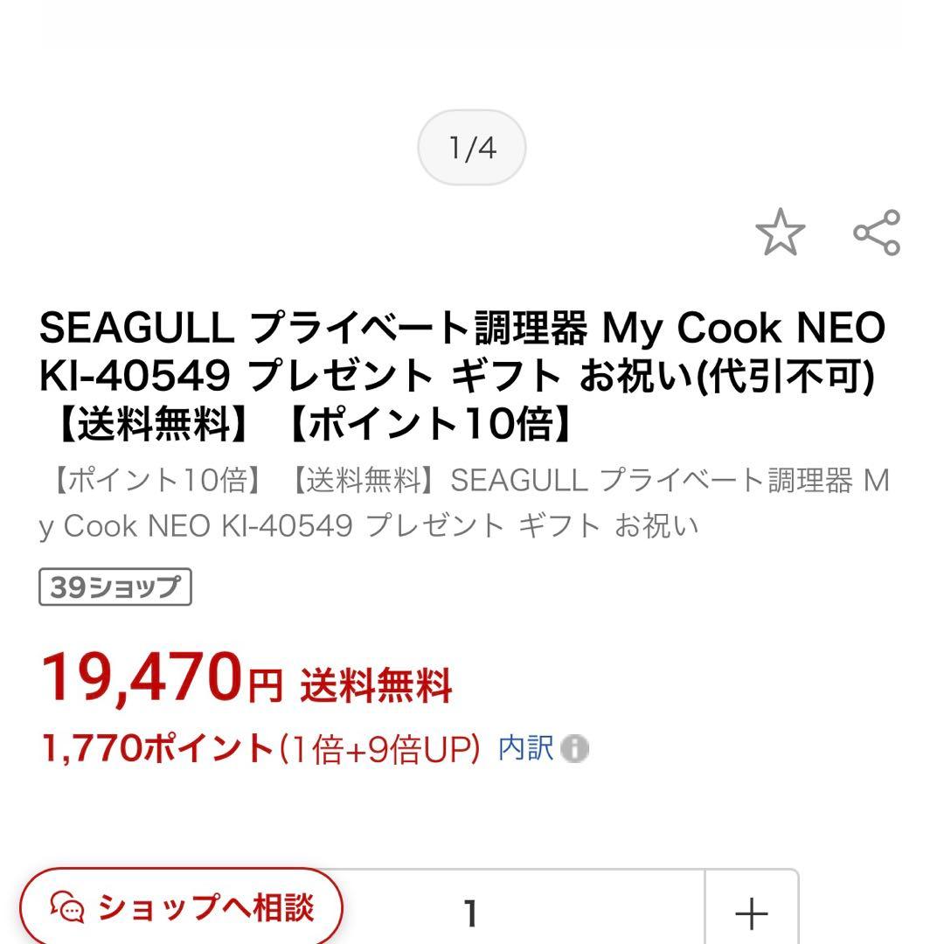Select the 1,770ポイント points text
This screenshot has height=944, width=944.
coord(157,750)
